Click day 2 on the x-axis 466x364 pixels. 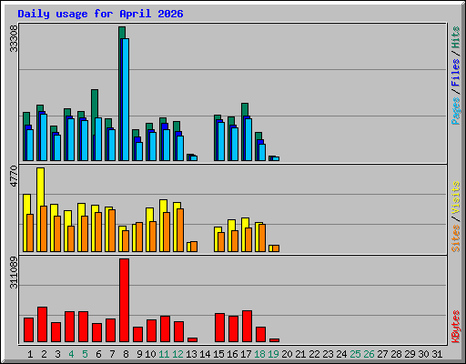point(44,354)
